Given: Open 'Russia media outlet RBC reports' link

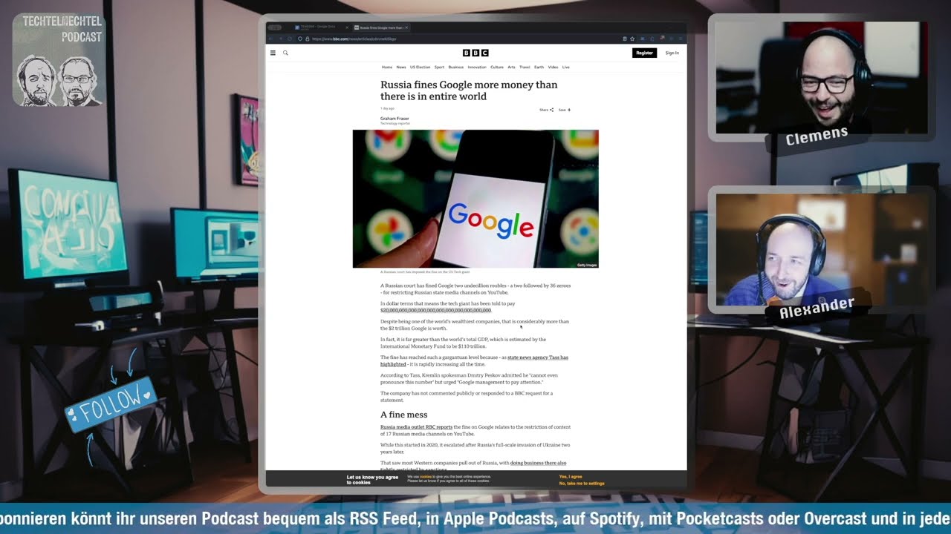Looking at the screenshot, I should [416, 427].
